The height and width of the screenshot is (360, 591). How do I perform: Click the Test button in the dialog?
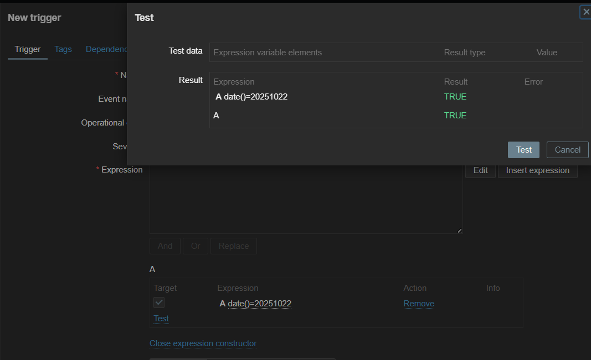click(x=523, y=150)
